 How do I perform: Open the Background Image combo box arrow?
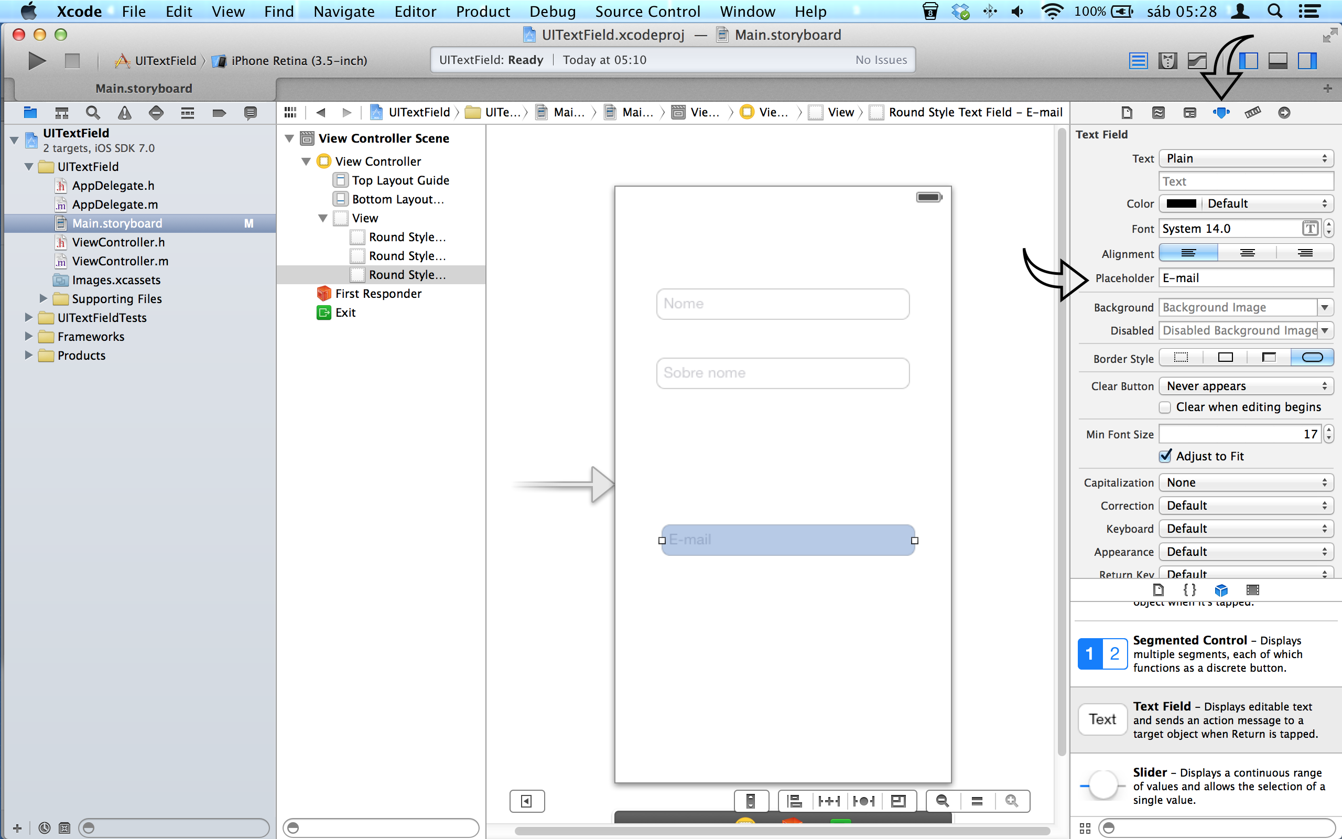click(1325, 307)
